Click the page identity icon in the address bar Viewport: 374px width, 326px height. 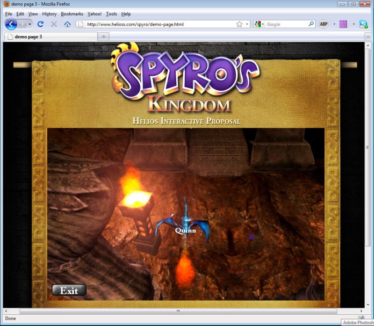(x=81, y=24)
